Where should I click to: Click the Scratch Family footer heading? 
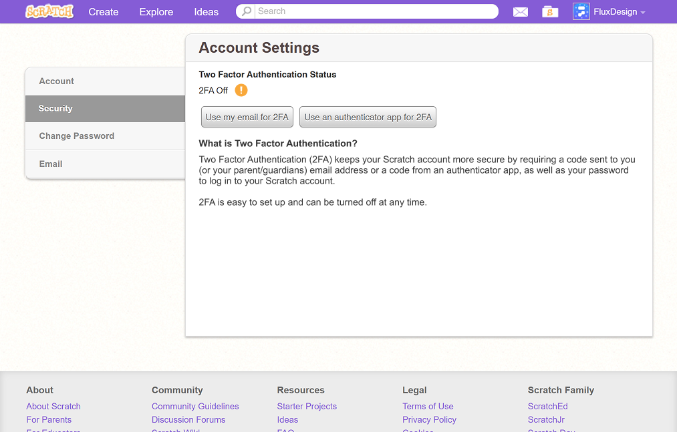pyautogui.click(x=561, y=390)
